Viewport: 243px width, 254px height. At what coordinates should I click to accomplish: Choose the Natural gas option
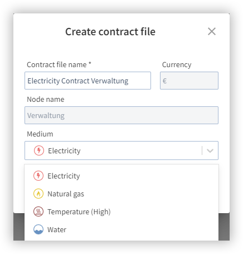tap(122, 194)
